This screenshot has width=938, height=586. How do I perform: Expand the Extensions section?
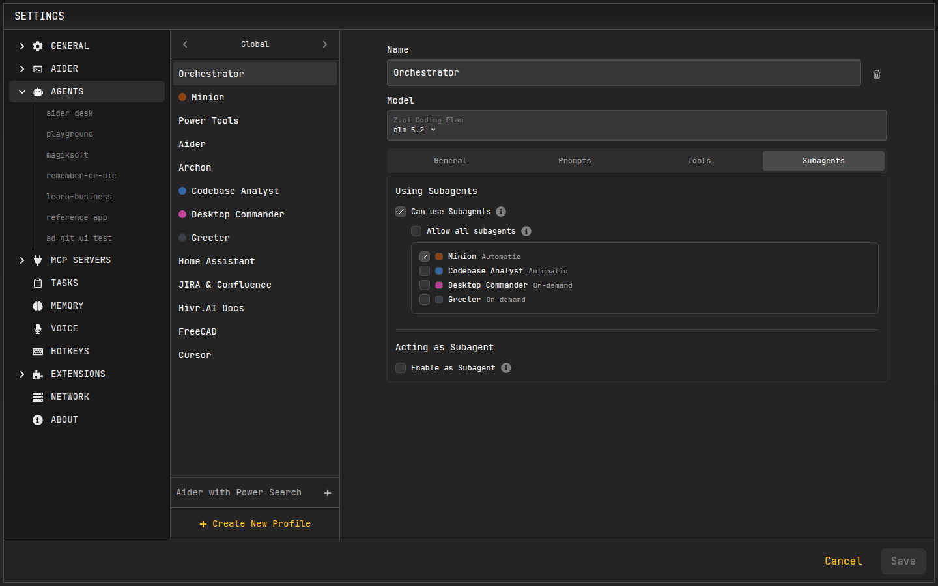[22, 374]
